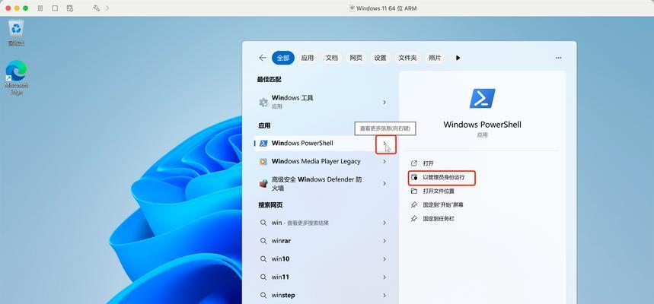Go back with the search panel arrow
Screen dimensions: 654x304
click(263, 58)
